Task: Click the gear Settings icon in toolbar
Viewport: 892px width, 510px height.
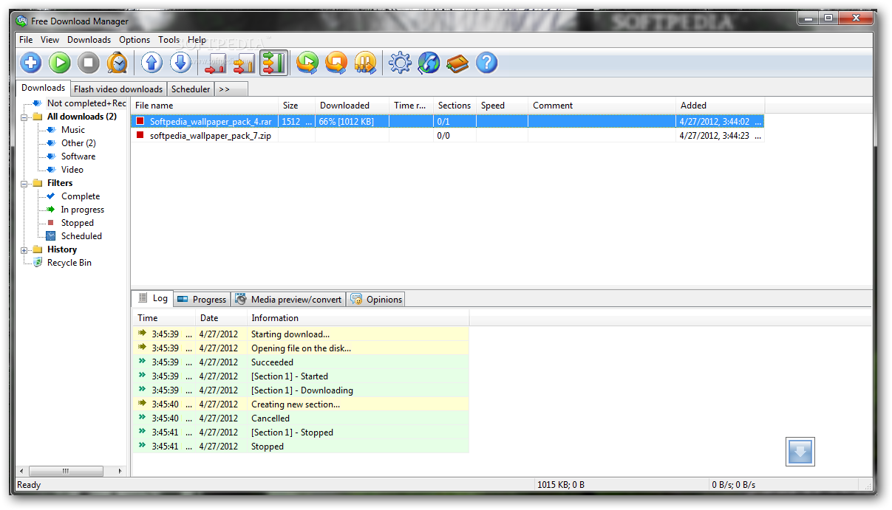Action: pyautogui.click(x=400, y=63)
